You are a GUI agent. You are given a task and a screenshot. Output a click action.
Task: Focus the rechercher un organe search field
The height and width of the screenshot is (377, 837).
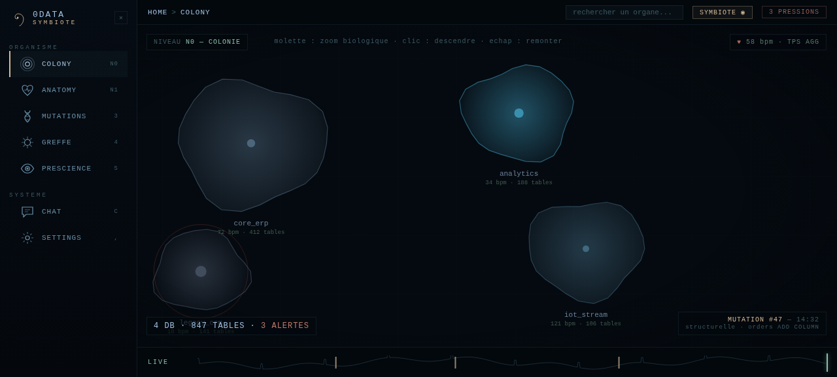pyautogui.click(x=624, y=12)
